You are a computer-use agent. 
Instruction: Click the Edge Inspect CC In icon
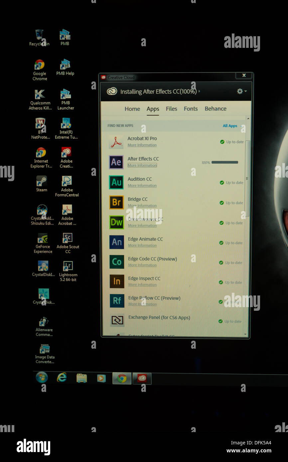117,282
